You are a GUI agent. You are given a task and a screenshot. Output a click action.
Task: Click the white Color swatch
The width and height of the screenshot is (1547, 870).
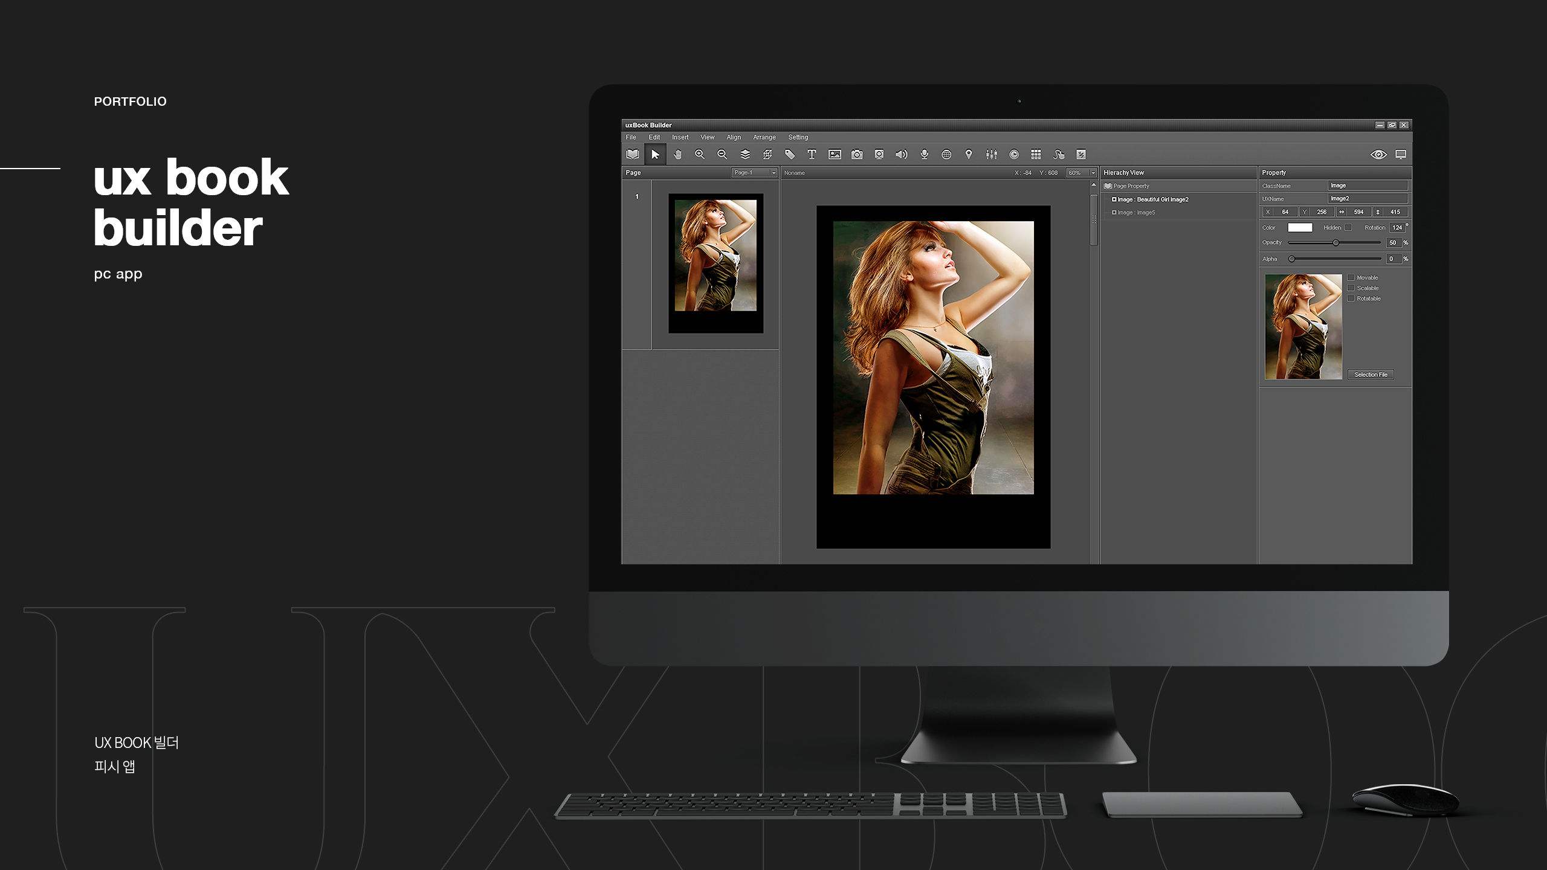[1300, 228]
